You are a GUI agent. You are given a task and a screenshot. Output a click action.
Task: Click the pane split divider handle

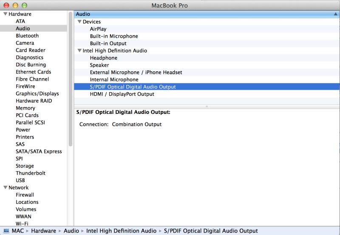(x=207, y=107)
